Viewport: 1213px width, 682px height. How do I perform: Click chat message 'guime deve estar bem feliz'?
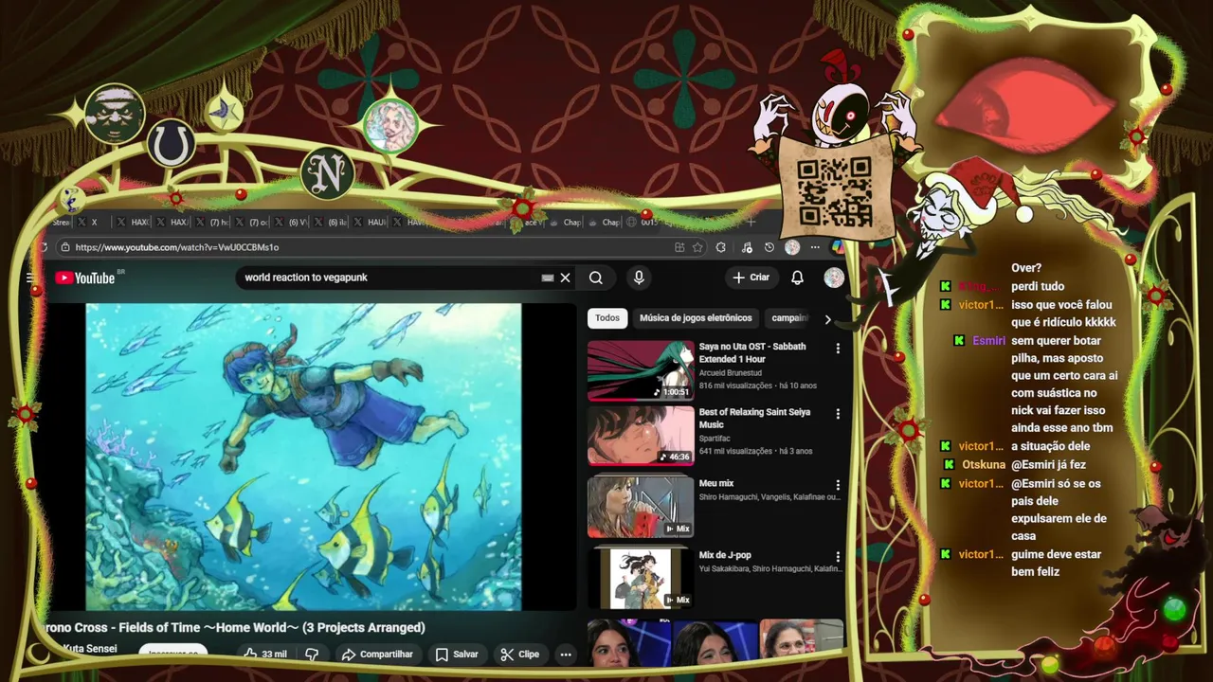[x=1056, y=563]
